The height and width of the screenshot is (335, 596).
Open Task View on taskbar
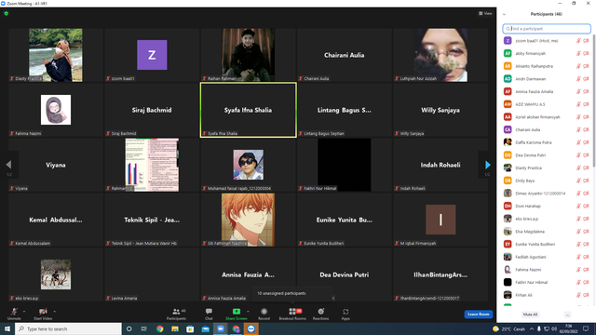tap(144, 328)
